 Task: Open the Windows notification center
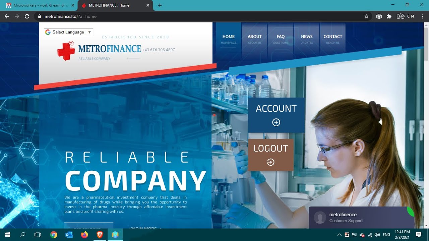click(x=419, y=235)
